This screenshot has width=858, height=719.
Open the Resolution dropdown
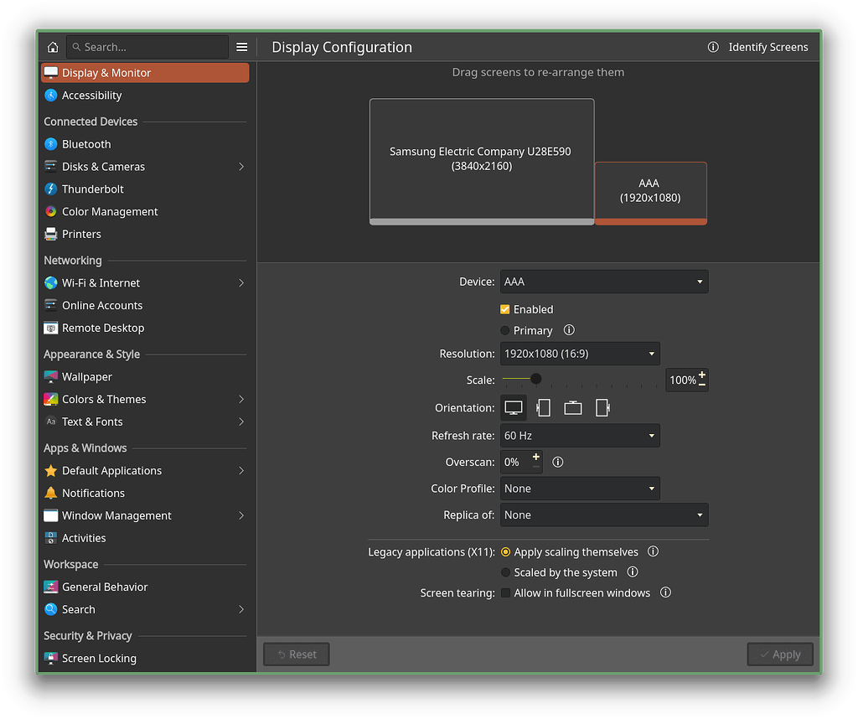click(x=580, y=353)
